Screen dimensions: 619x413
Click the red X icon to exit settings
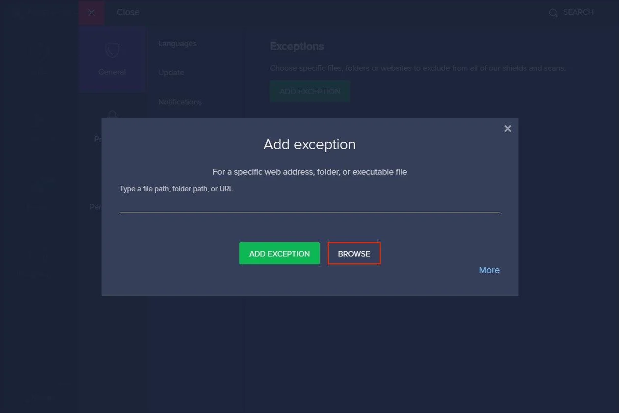point(91,13)
